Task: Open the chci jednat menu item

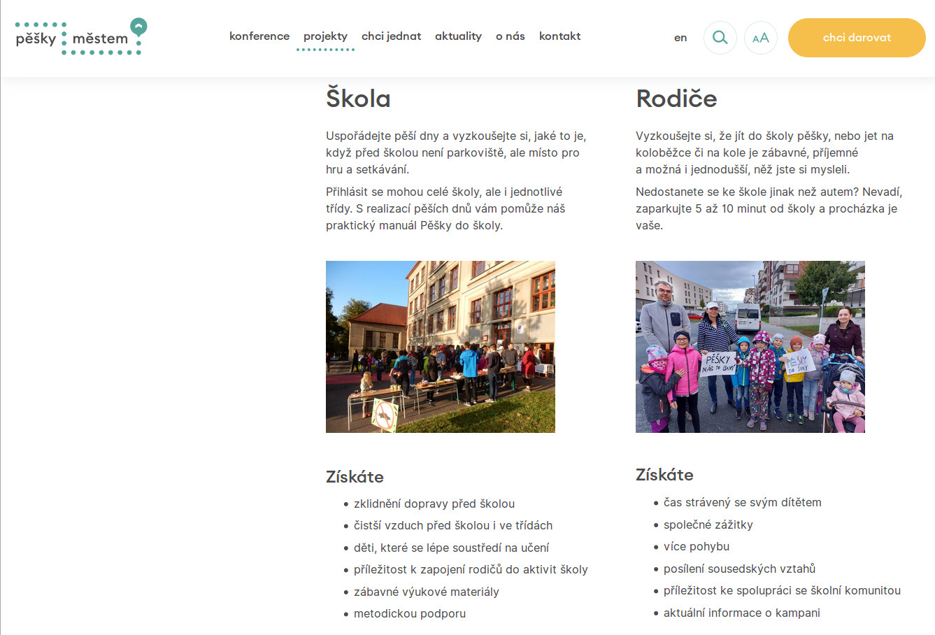Action: pyautogui.click(x=391, y=36)
